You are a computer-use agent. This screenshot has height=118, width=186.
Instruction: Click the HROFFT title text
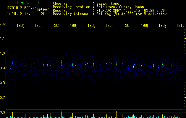pyautogui.click(x=27, y=3)
